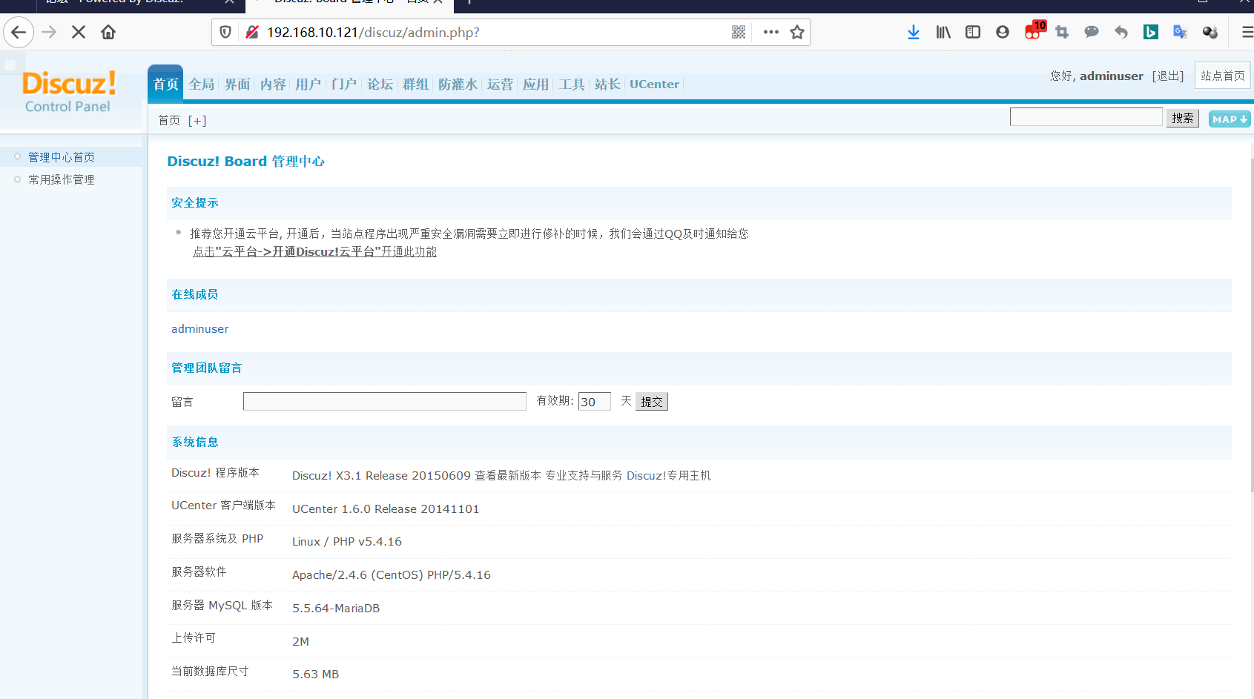Viewport: 1254px width, 699px height.
Task: Open the 防灌水 tab
Action: click(458, 85)
